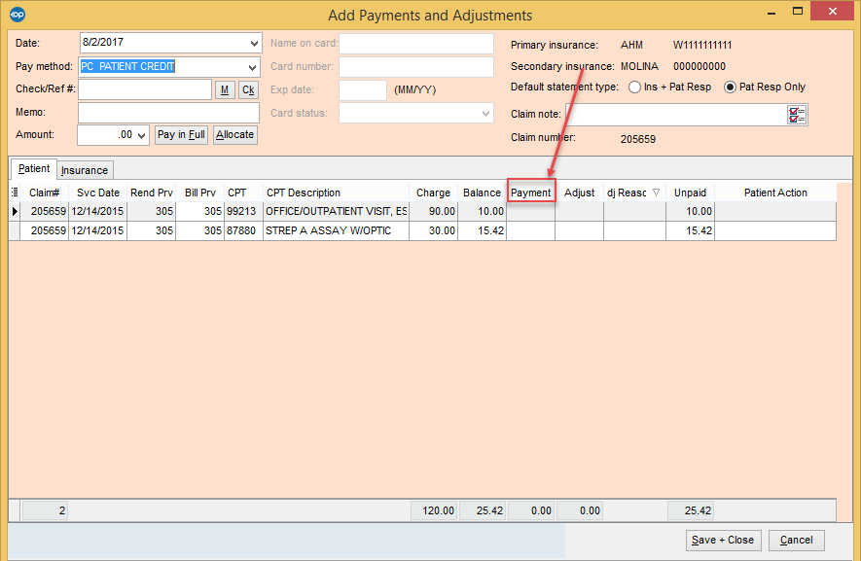
Task: Click the Claim# column header
Action: (45, 193)
